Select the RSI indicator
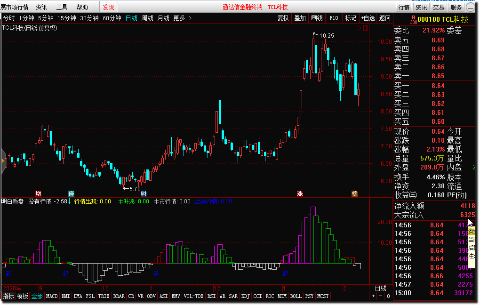The width and height of the screenshot is (480, 305). click(212, 296)
